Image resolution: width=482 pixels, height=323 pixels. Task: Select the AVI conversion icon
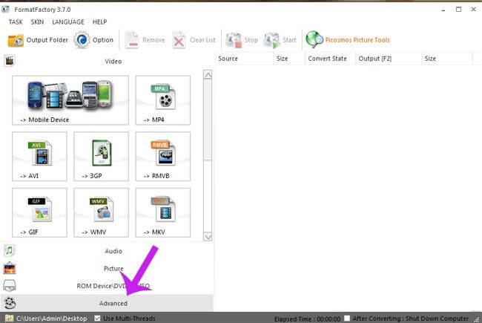[x=39, y=155]
